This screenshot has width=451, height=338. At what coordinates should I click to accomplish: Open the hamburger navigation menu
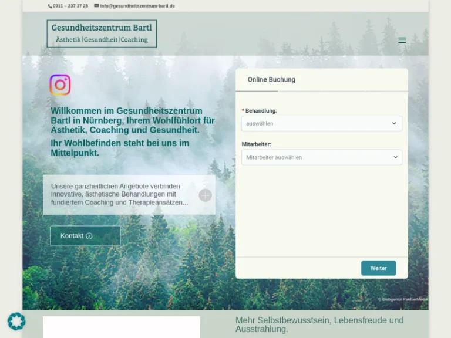click(402, 40)
